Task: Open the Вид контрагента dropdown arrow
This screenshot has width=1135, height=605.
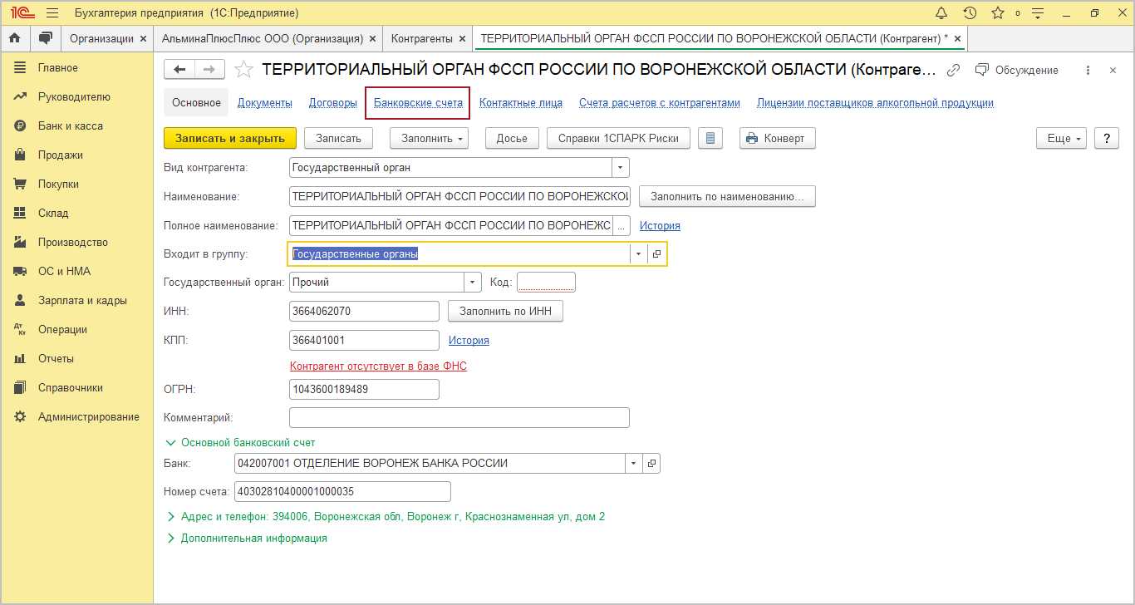Action: click(x=621, y=167)
